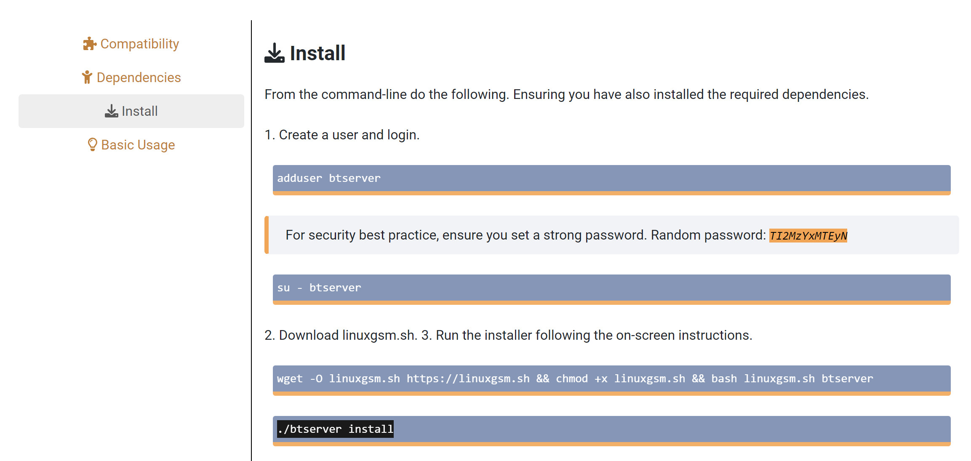
Task: Click the Install download icon in sidebar
Action: click(x=112, y=111)
